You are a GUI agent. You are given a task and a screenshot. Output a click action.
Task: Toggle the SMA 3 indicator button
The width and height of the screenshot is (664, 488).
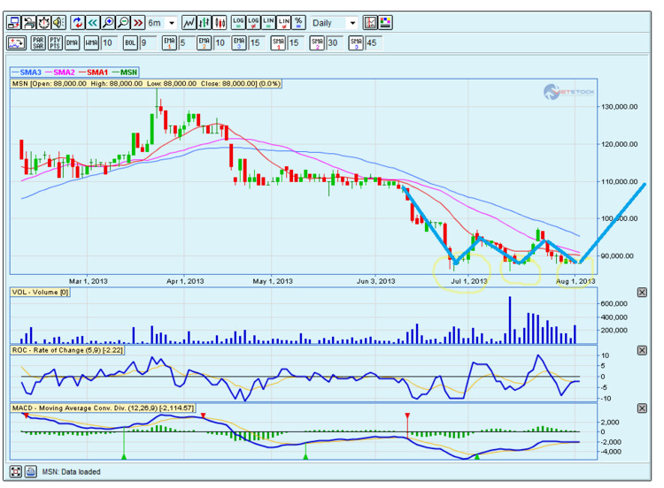click(x=356, y=42)
